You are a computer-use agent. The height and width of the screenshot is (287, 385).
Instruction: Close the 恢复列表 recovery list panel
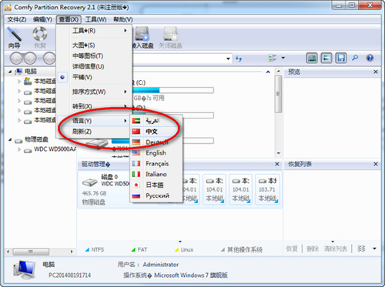click(x=376, y=164)
